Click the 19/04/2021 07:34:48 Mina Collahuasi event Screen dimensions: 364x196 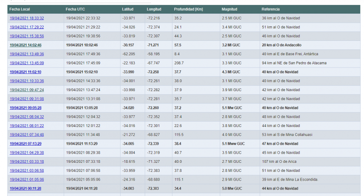[x=26, y=134]
